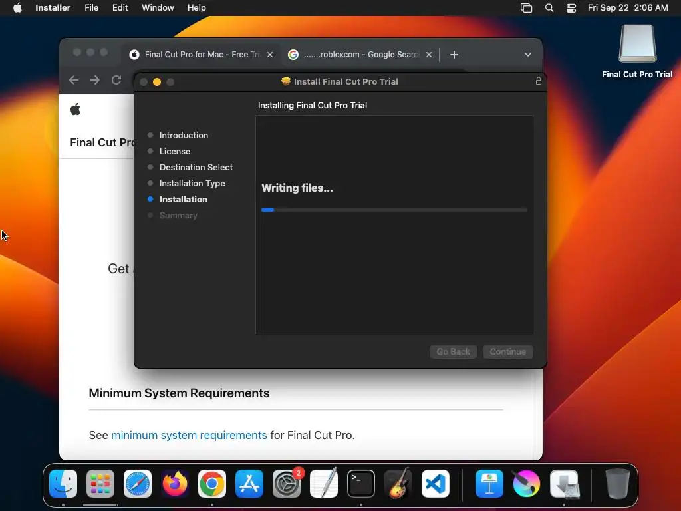Image resolution: width=681 pixels, height=511 pixels.
Task: Launch Firefox from the Dock
Action: (x=175, y=484)
